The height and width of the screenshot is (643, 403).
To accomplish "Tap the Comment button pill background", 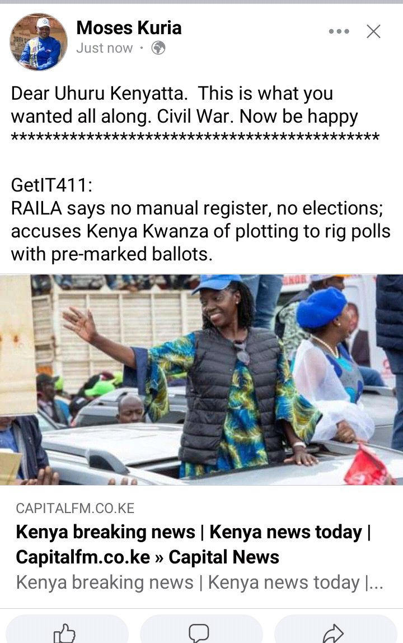I will tap(201, 629).
